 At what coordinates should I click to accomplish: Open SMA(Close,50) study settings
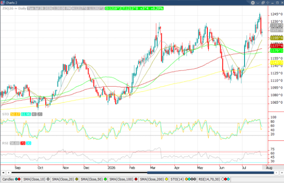point(94,179)
